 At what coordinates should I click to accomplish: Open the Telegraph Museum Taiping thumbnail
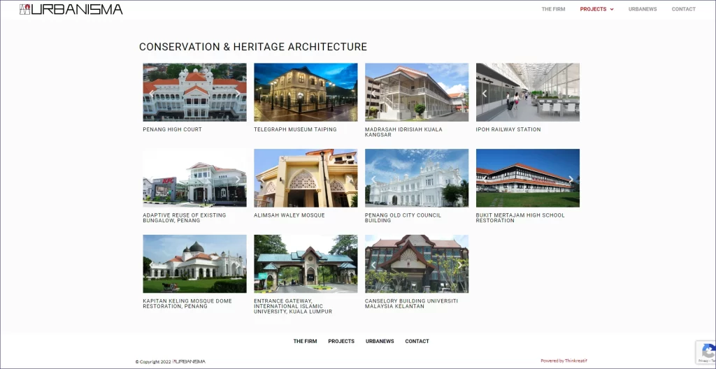(x=306, y=92)
